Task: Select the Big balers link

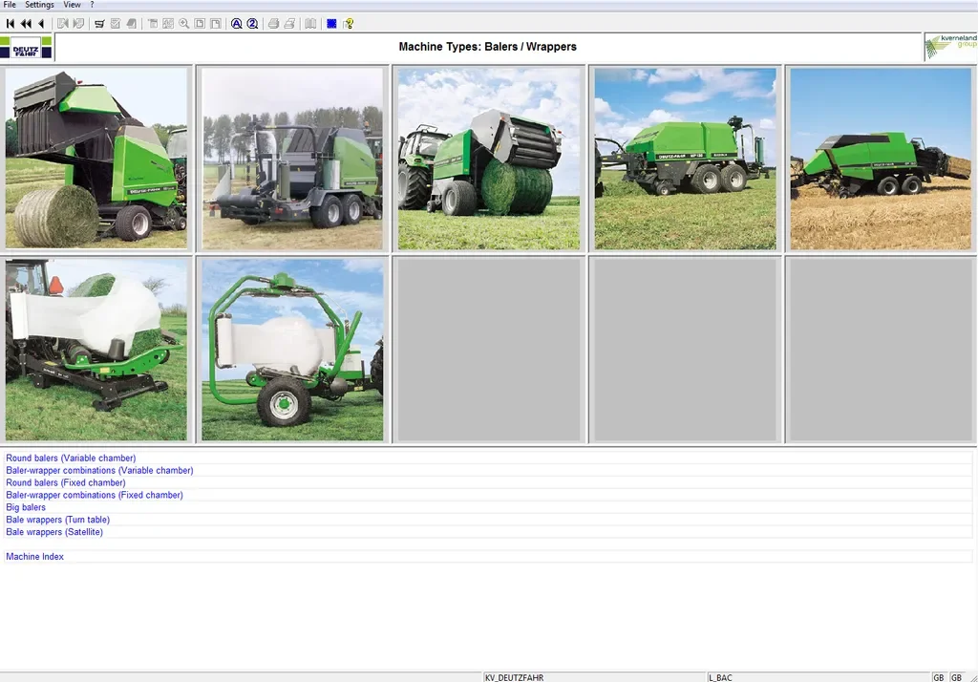Action: pos(26,508)
